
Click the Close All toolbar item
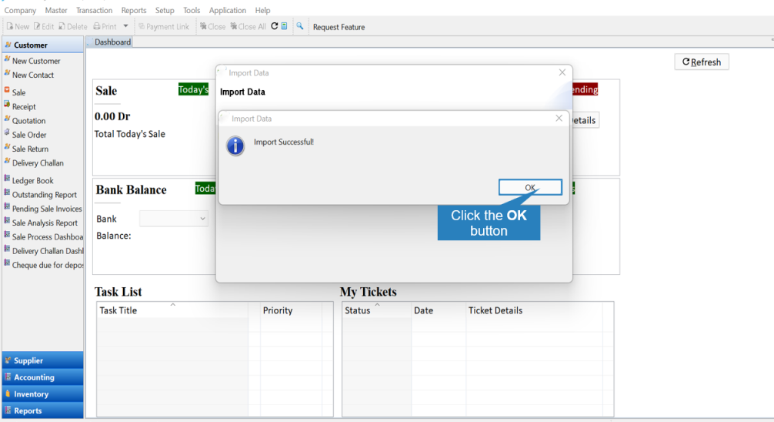click(x=248, y=26)
